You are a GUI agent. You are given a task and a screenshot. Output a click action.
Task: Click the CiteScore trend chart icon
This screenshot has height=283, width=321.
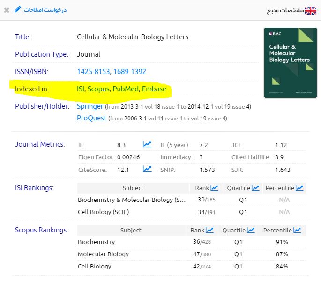click(147, 169)
